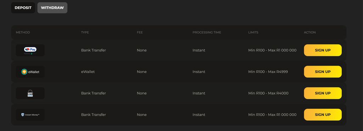363x131 pixels.
Task: Click the Instant Money 'Max R1 000 000' limit
Action: tap(282, 115)
